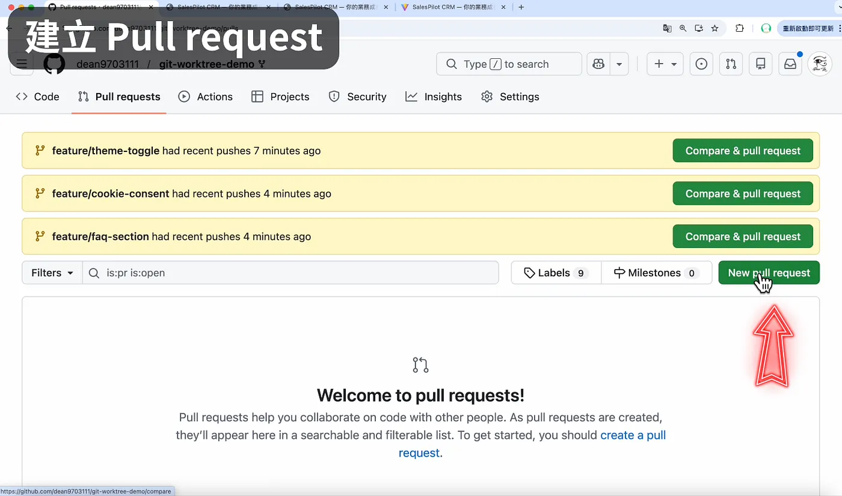Open the Security tab

click(x=357, y=97)
